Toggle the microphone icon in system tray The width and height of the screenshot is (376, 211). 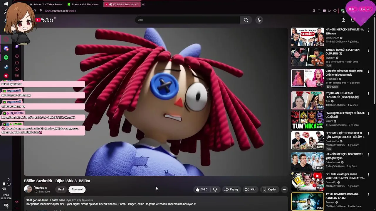4,184
